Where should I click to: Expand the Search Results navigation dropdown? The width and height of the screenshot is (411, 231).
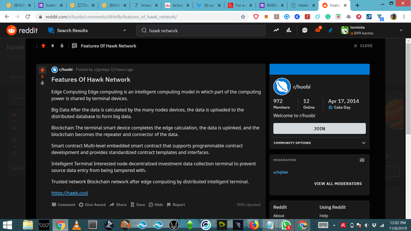click(125, 30)
